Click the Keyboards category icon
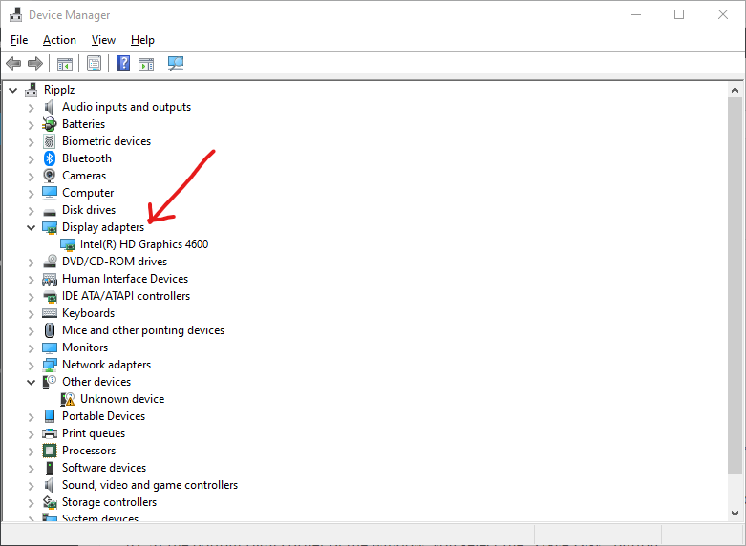Image resolution: width=746 pixels, height=546 pixels. click(50, 313)
